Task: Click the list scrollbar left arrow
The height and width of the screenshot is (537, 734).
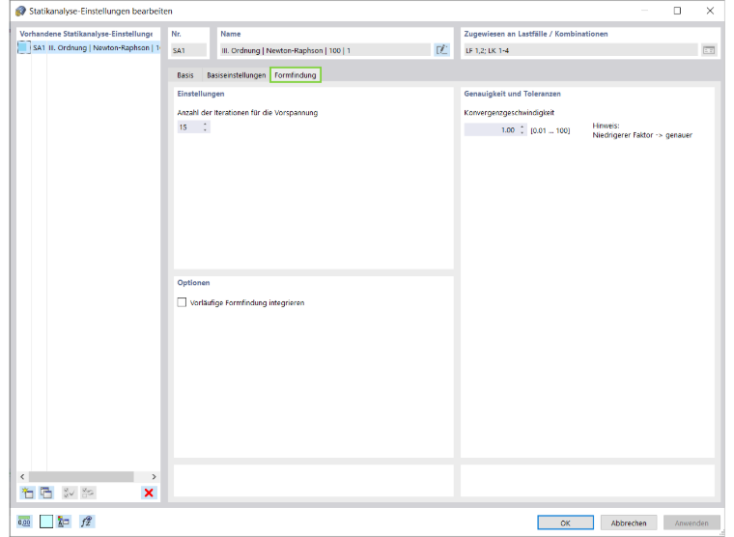Action: 22,476
